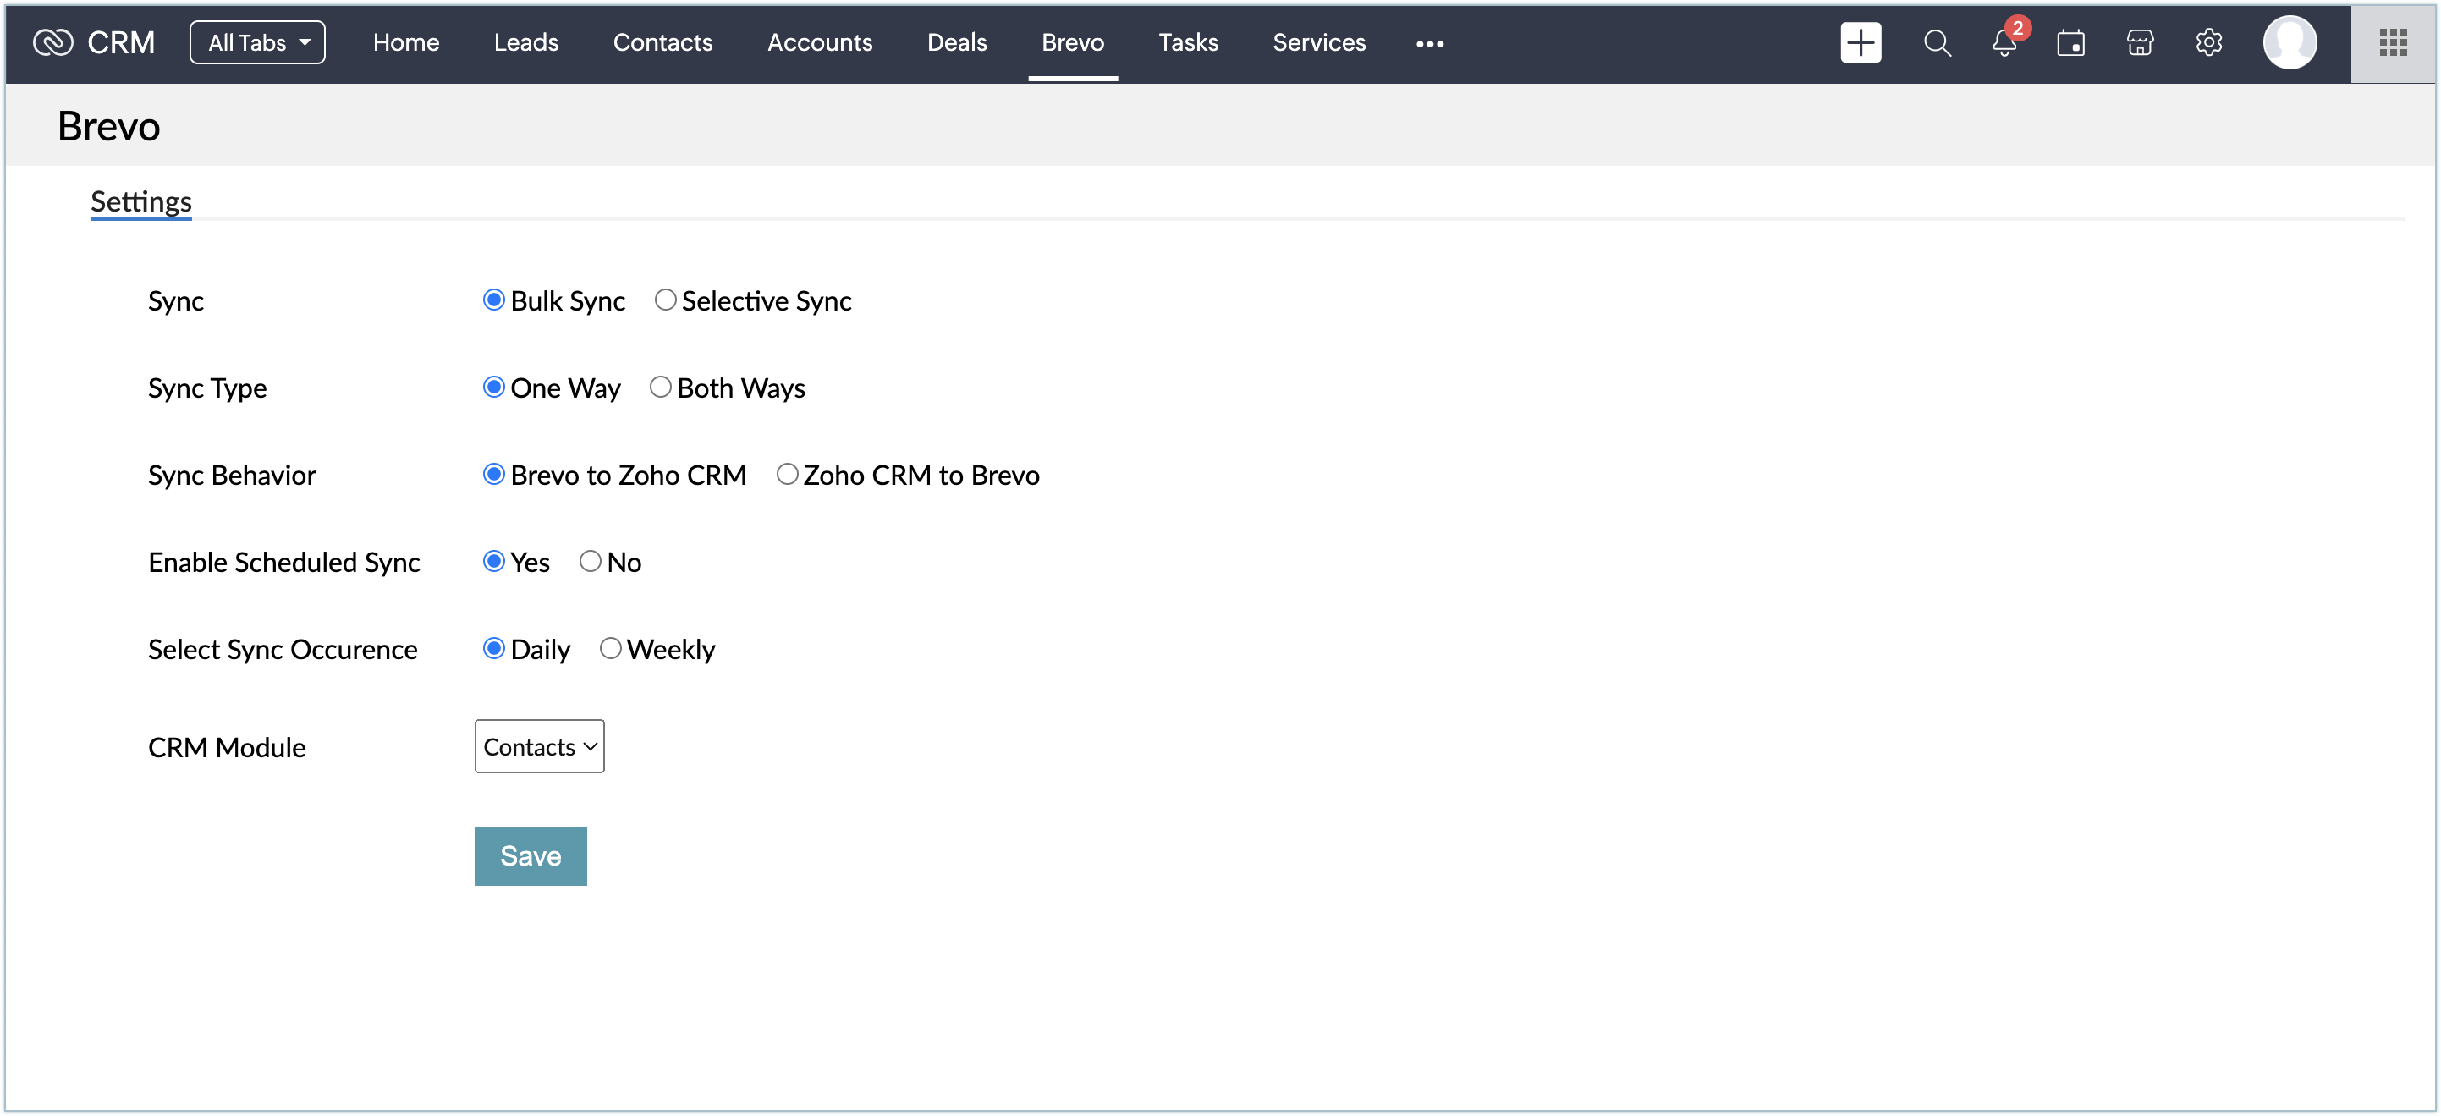
Task: Switch to the Leads tab
Action: [526, 42]
